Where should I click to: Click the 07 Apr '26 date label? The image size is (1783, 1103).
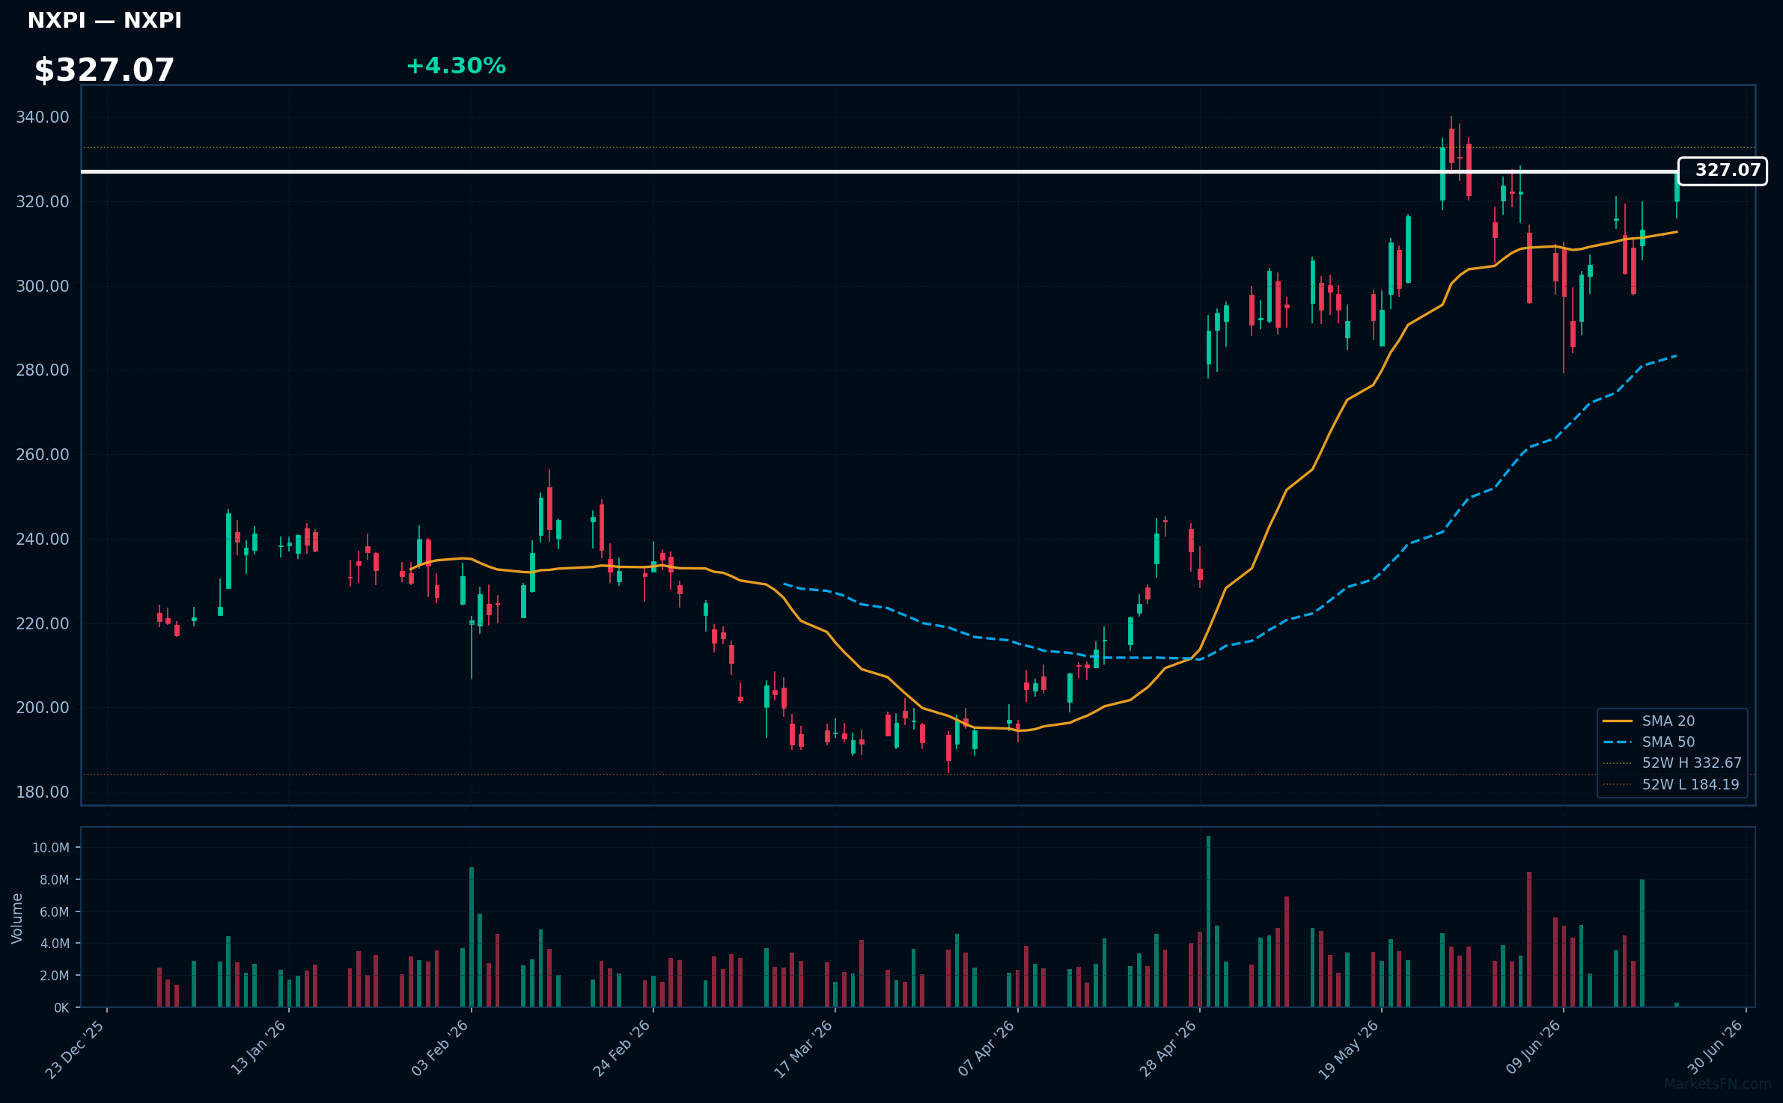click(987, 1048)
